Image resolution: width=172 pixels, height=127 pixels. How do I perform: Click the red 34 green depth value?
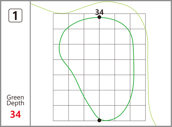(15, 114)
